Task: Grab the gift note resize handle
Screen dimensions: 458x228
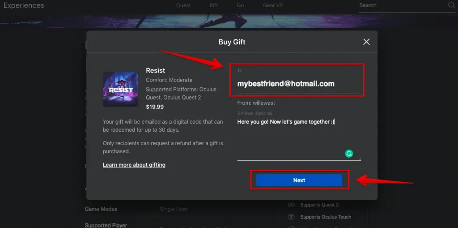Action: click(359, 159)
